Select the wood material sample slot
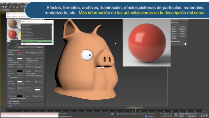Image resolution: width=209 pixels, height=118 pixels. 12,24
